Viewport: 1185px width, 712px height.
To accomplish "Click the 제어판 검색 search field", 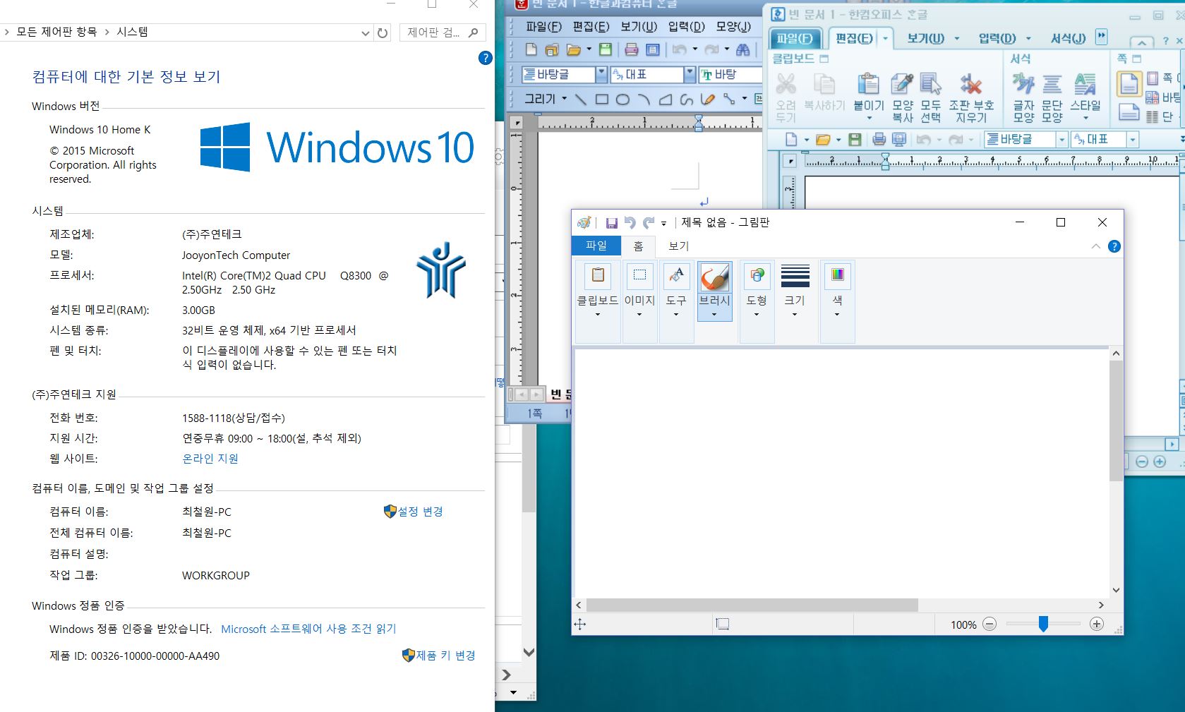I will point(442,32).
